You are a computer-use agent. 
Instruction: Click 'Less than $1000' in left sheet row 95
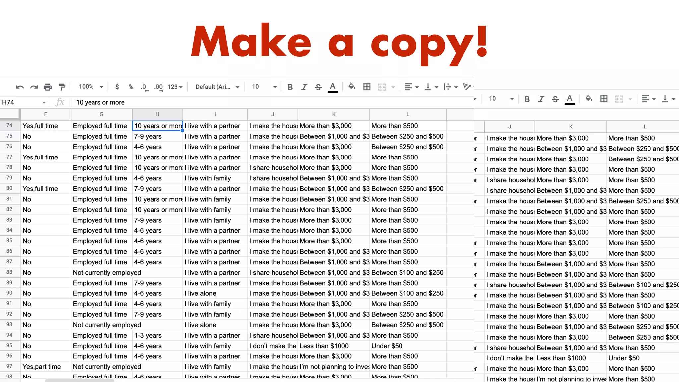pos(324,346)
